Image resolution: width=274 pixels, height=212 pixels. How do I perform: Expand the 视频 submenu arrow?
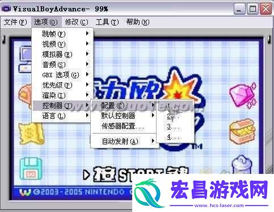pyautogui.click(x=87, y=44)
